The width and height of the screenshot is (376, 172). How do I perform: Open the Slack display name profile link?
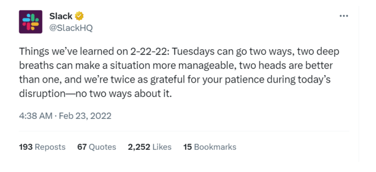[61, 16]
